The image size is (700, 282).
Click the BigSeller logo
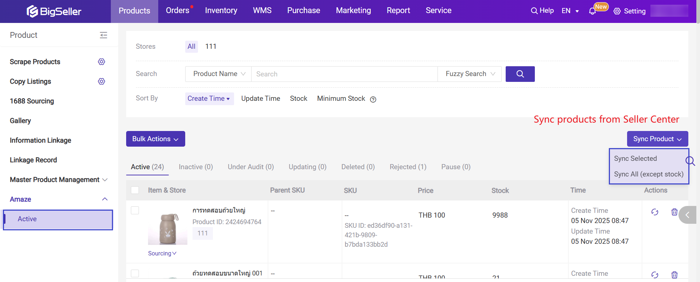pyautogui.click(x=54, y=11)
